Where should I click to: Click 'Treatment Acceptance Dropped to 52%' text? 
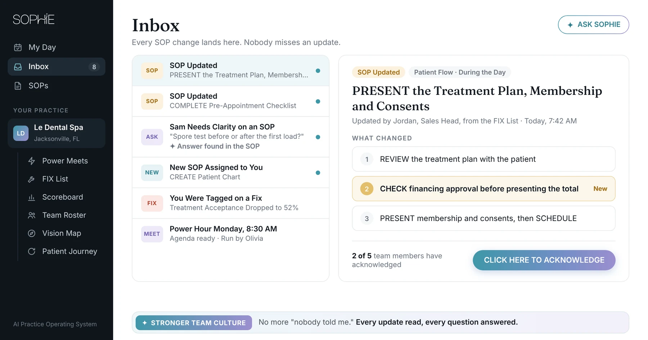pyautogui.click(x=234, y=208)
